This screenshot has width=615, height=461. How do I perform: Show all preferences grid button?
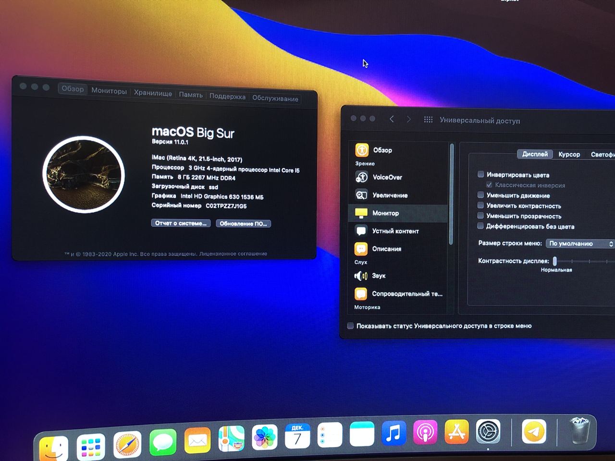(428, 120)
